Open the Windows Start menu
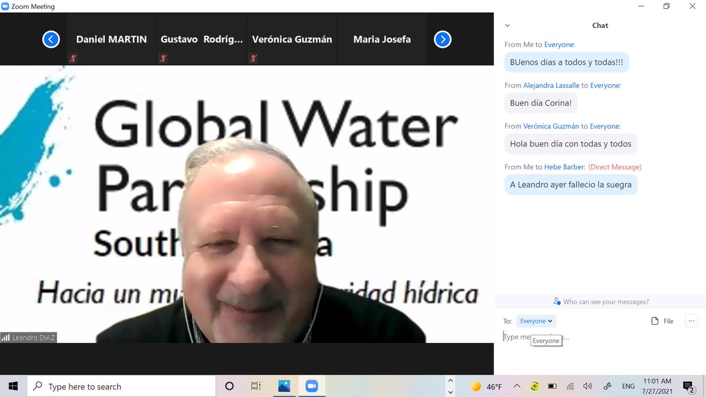 pyautogui.click(x=13, y=386)
